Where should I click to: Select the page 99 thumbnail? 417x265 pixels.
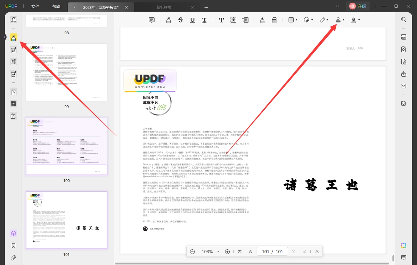click(66, 72)
